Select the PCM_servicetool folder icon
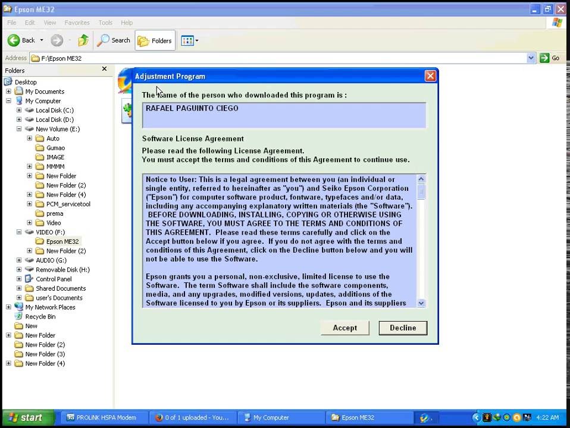 [x=40, y=204]
